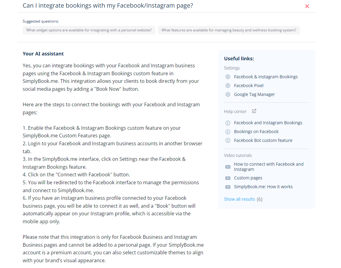Screen dimensions: 341x268
Task: Open the Facebook Pixel settings link
Action: click(249, 86)
